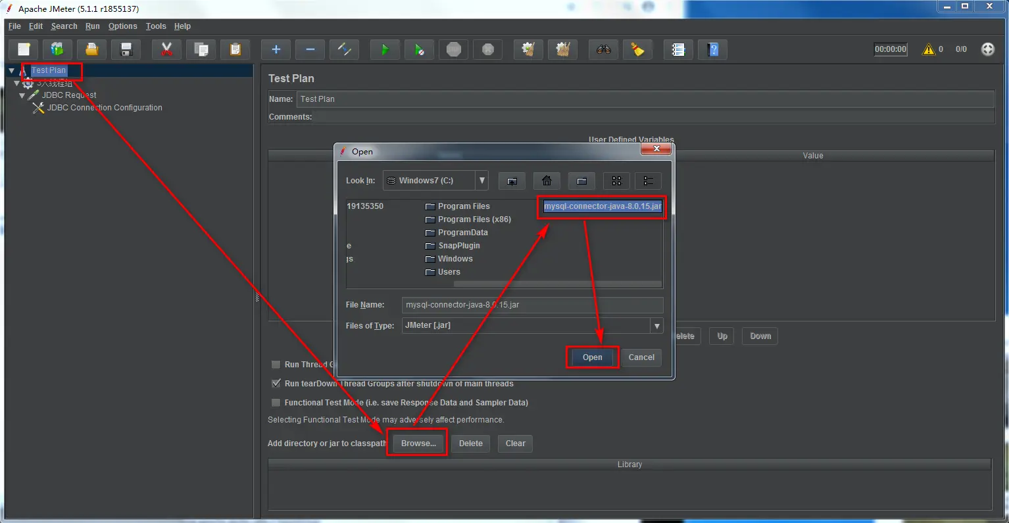Open the Help menu

(x=182, y=26)
